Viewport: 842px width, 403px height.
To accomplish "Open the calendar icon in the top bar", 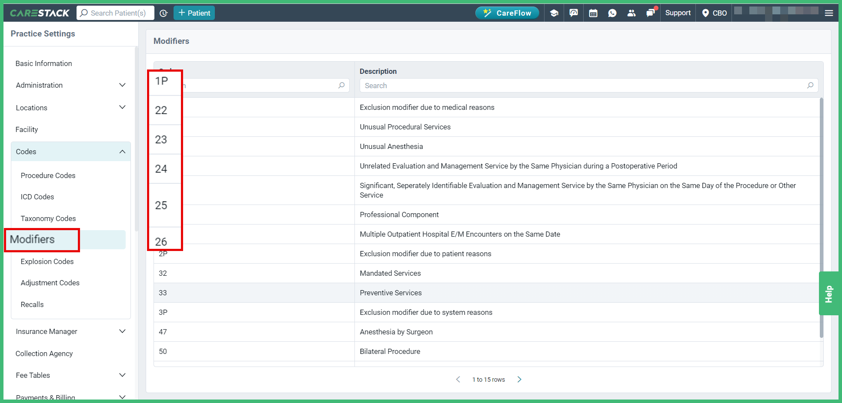I will [x=593, y=13].
